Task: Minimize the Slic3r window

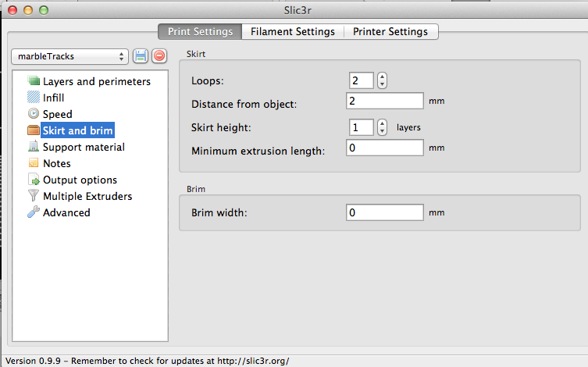Action: 28,10
